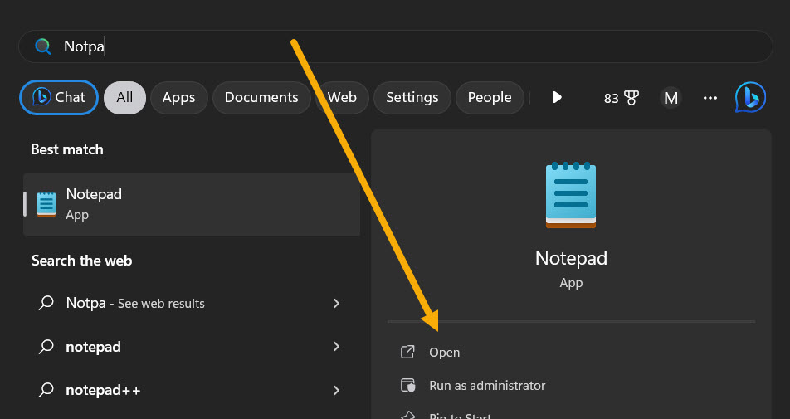Expand the Notpa web result chevron
Viewport: 790px width, 419px height.
click(336, 303)
